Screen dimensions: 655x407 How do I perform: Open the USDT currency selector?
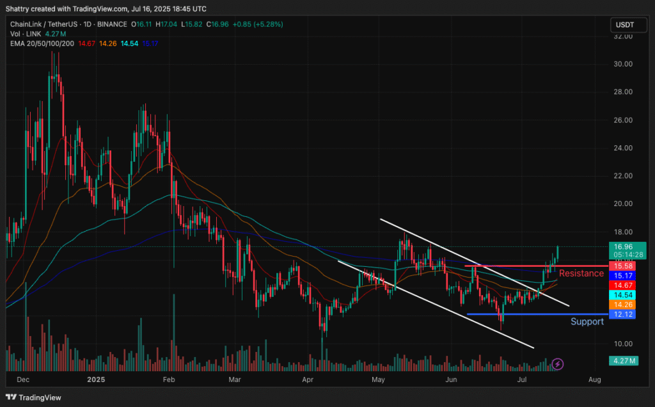626,25
